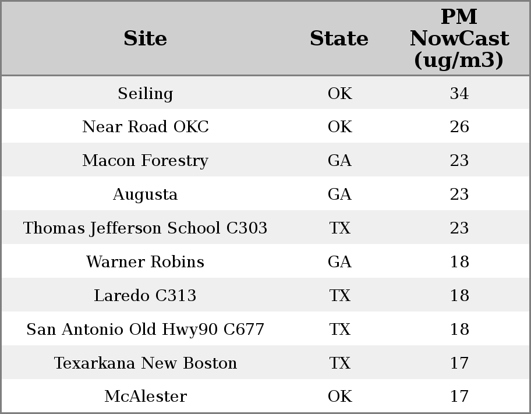This screenshot has height=414, width=531.
Task: Click the value 17 for McAlester
Action: click(459, 397)
